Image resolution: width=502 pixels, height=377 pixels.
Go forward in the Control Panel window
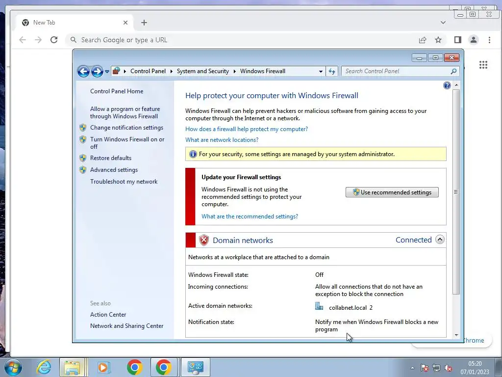coord(97,71)
